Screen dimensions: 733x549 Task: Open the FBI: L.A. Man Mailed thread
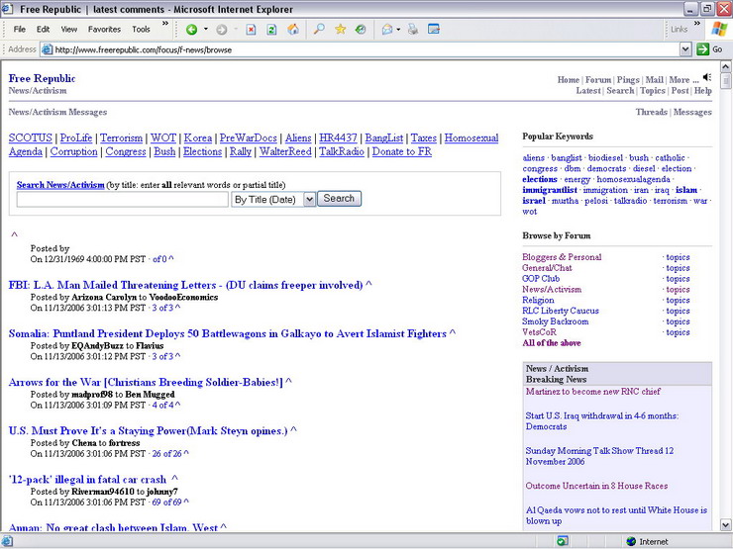[x=185, y=285]
